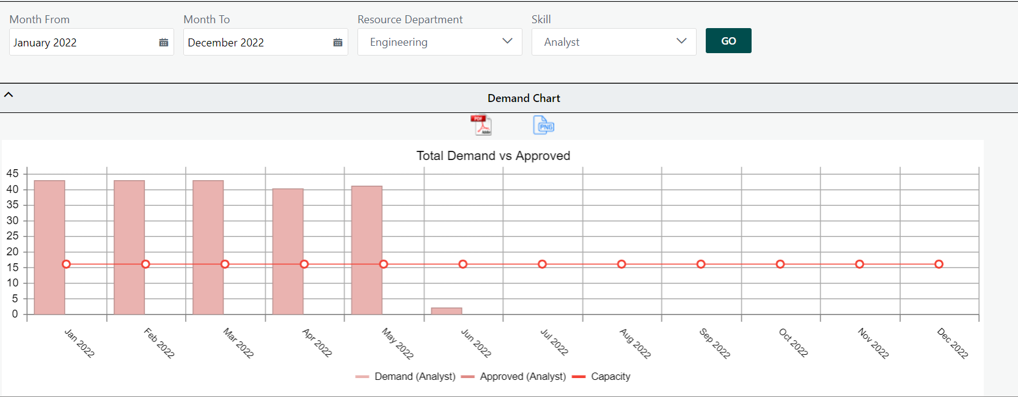Click the GO button
Screen dimensions: 1018x397
(728, 41)
